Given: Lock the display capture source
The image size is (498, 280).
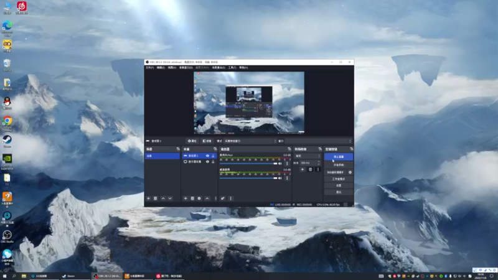Looking at the screenshot, I should [213, 162].
